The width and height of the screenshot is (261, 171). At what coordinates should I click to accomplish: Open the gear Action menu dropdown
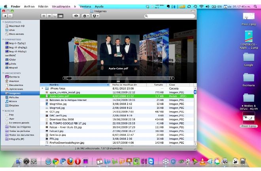[x=86, y=16]
